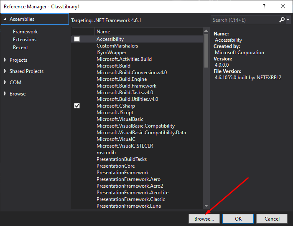This screenshot has height=226, width=293.
Task: Uncheck the Microsoft.CSharp checkbox
Action: pos(77,106)
